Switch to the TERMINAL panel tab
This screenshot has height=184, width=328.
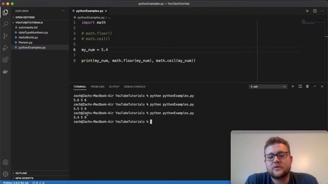pos(80,86)
